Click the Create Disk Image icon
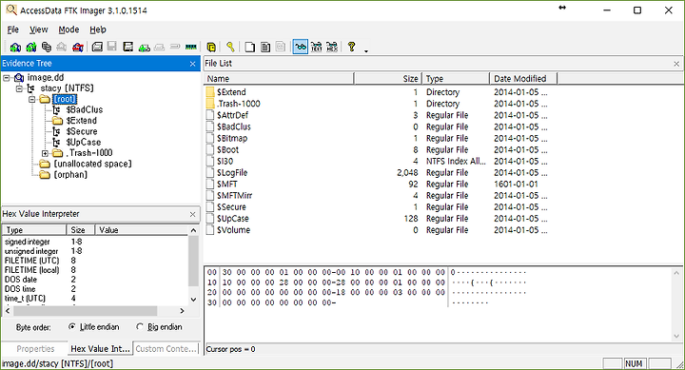The width and height of the screenshot is (685, 370). 97,47
